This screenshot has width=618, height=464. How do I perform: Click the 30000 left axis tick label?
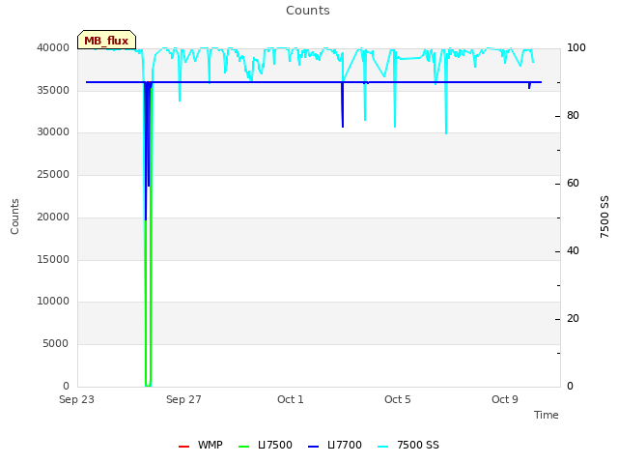click(x=53, y=131)
